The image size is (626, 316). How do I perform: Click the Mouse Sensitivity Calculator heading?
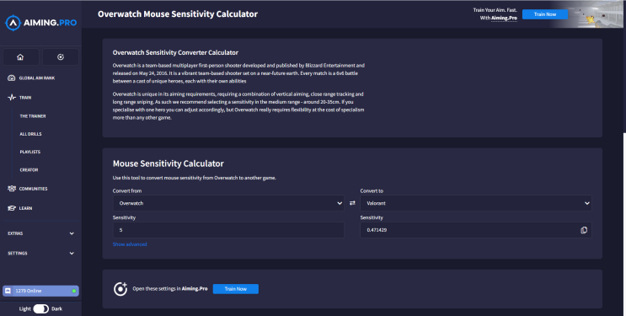(x=168, y=163)
